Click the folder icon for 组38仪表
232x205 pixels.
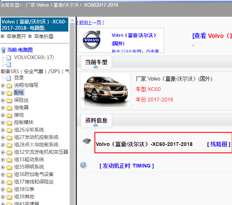click(x=9, y=190)
